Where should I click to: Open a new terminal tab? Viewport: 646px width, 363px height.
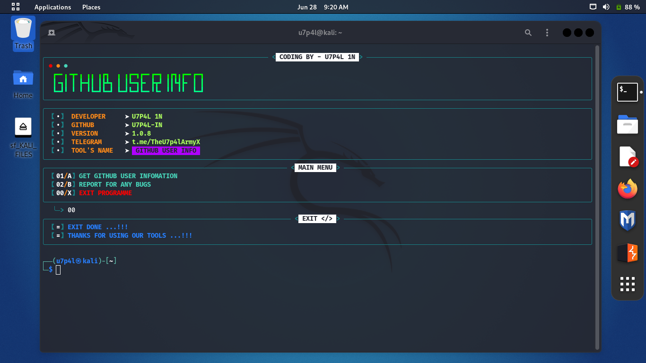[x=52, y=33]
